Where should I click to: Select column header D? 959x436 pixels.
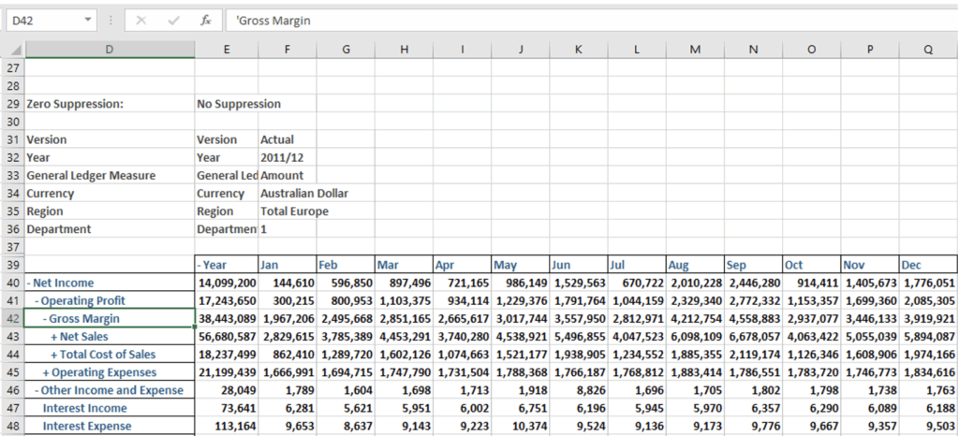(x=110, y=50)
